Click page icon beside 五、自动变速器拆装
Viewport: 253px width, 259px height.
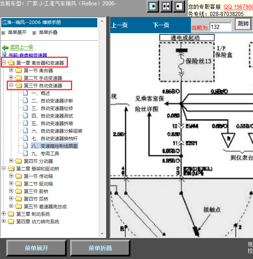26,123
